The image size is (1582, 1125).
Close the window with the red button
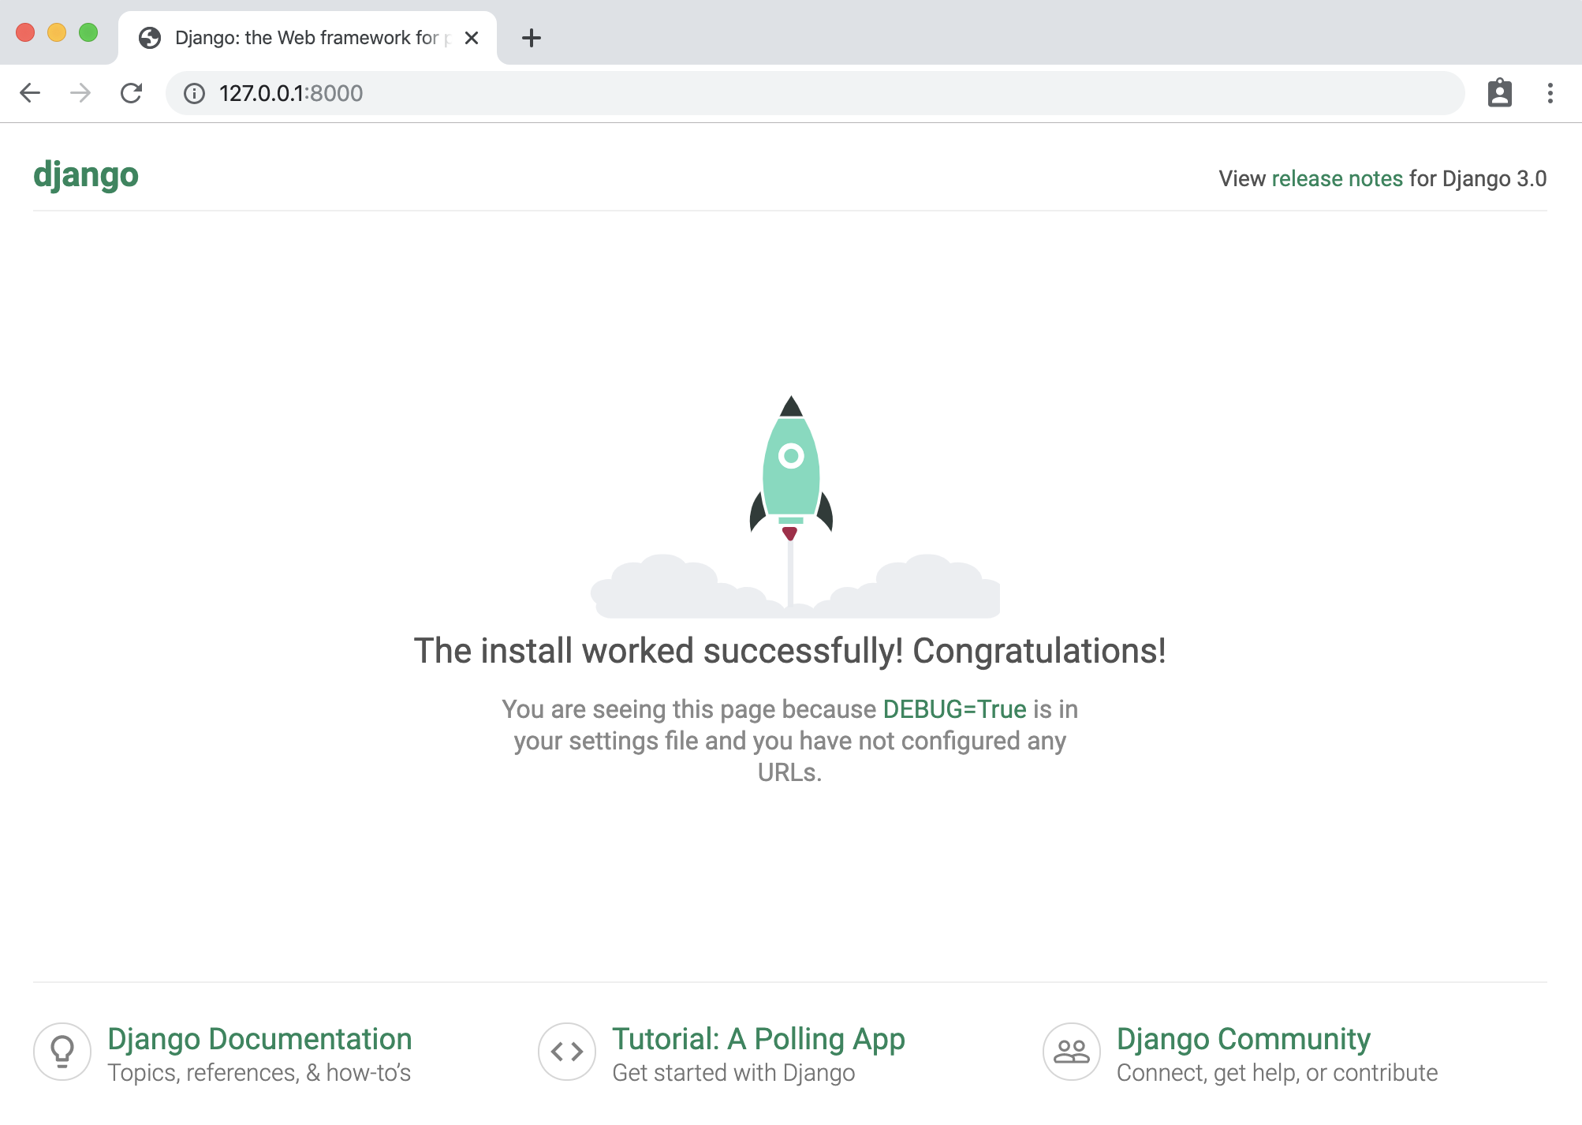(x=25, y=32)
